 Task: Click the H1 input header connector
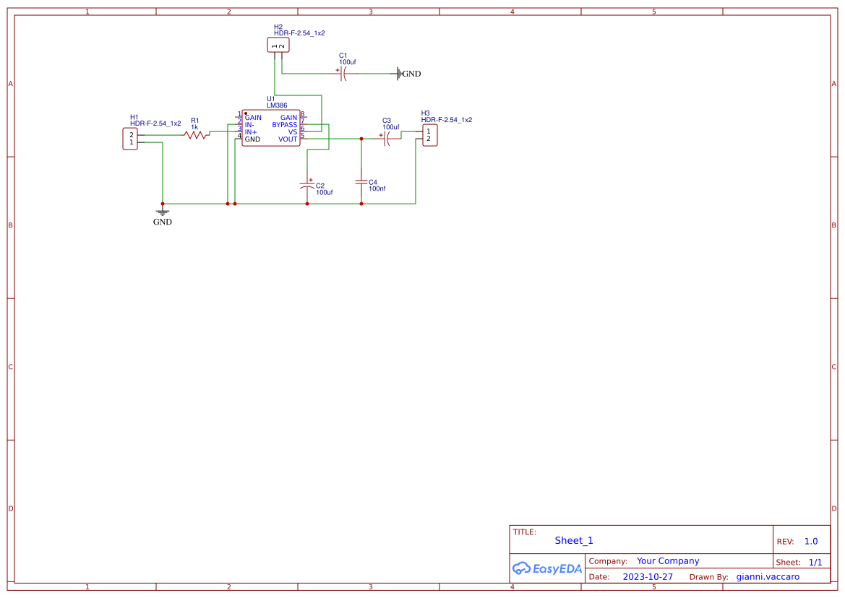(130, 139)
